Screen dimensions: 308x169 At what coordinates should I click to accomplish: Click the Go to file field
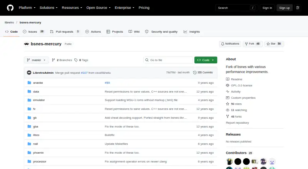click(x=168, y=60)
